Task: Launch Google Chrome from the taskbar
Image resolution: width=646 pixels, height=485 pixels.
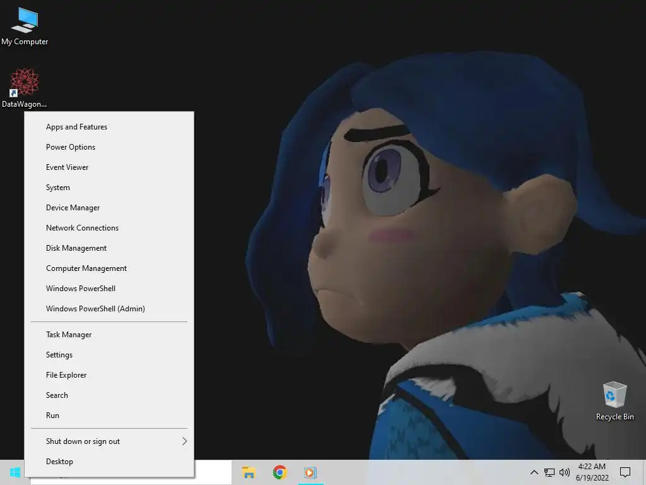Action: [x=279, y=472]
